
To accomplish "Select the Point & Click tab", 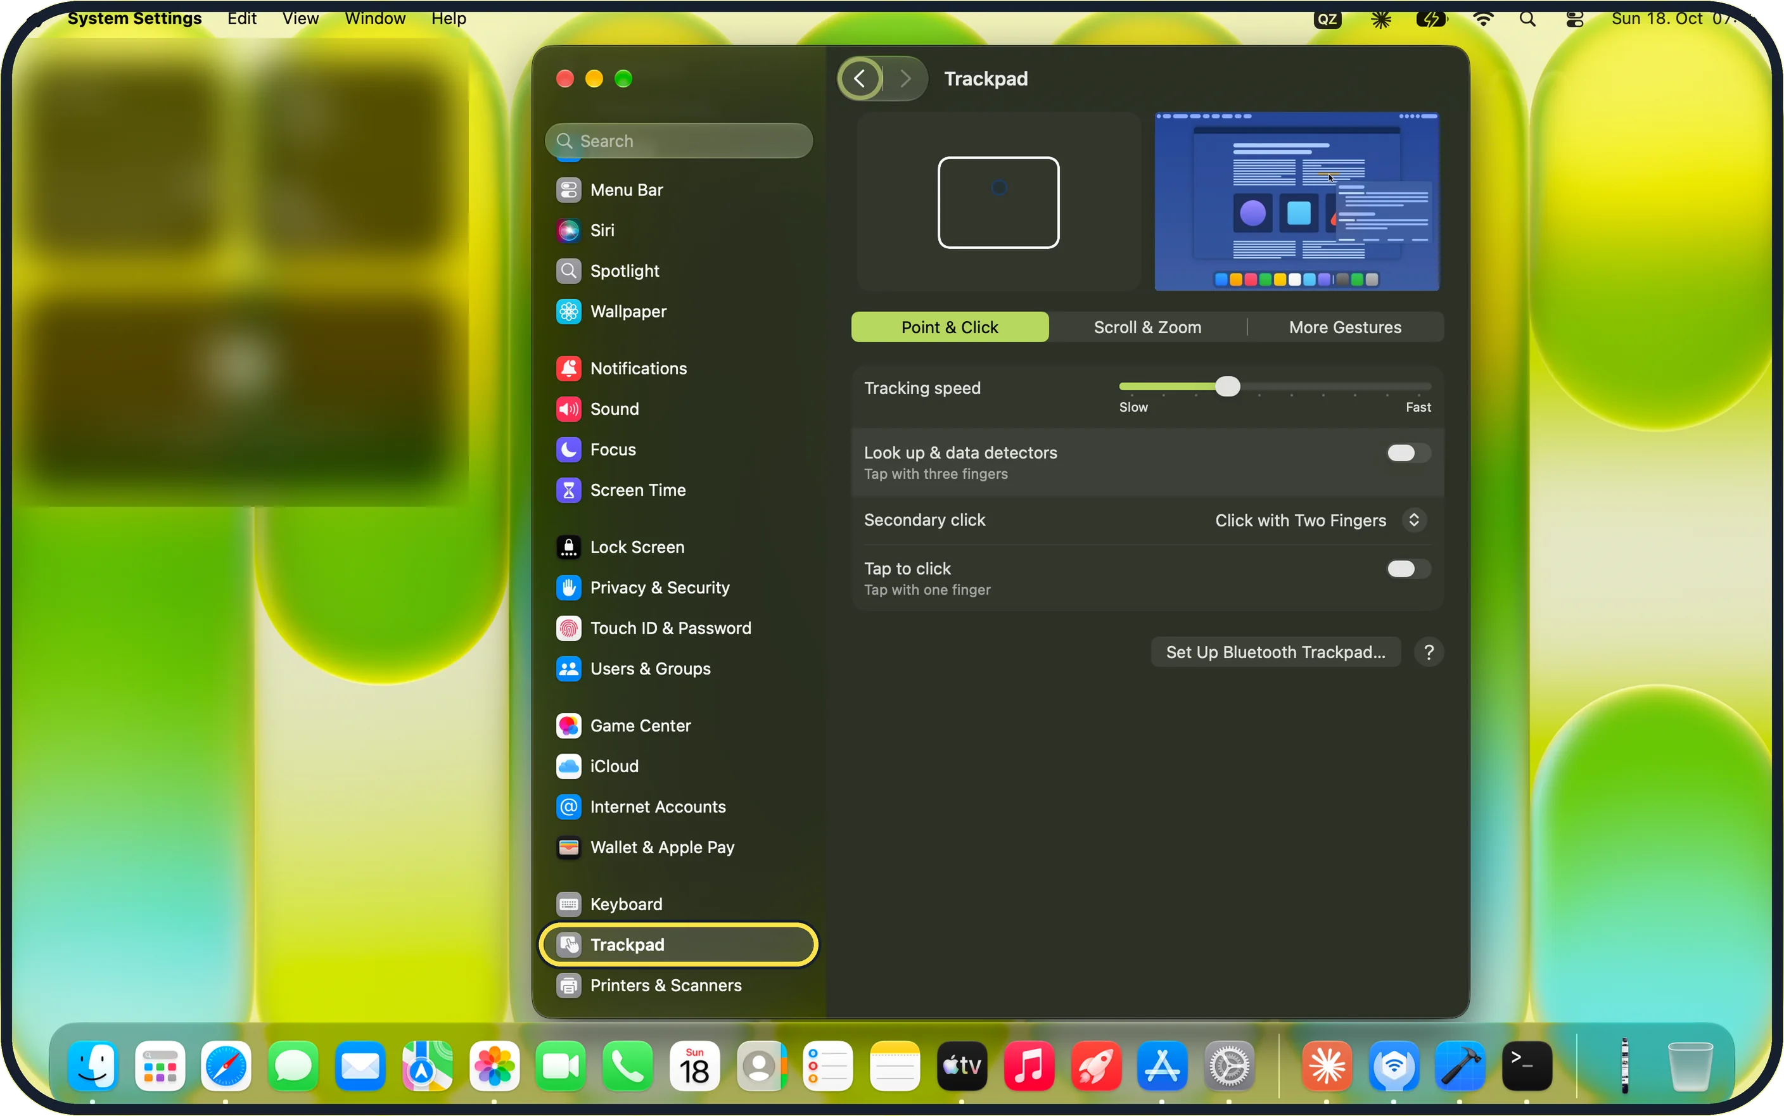I will (949, 327).
